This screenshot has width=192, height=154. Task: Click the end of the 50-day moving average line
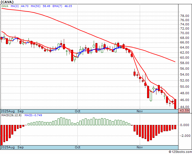pos(175,62)
